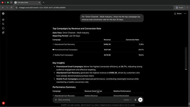Click the 'Strong Monetization' cell
Viewport: 190px width, 107px height.
tap(121, 96)
